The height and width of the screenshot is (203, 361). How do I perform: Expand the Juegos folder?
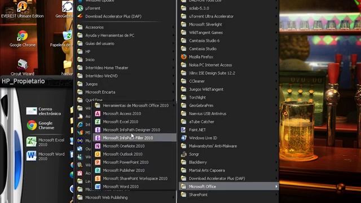pyautogui.click(x=125, y=84)
